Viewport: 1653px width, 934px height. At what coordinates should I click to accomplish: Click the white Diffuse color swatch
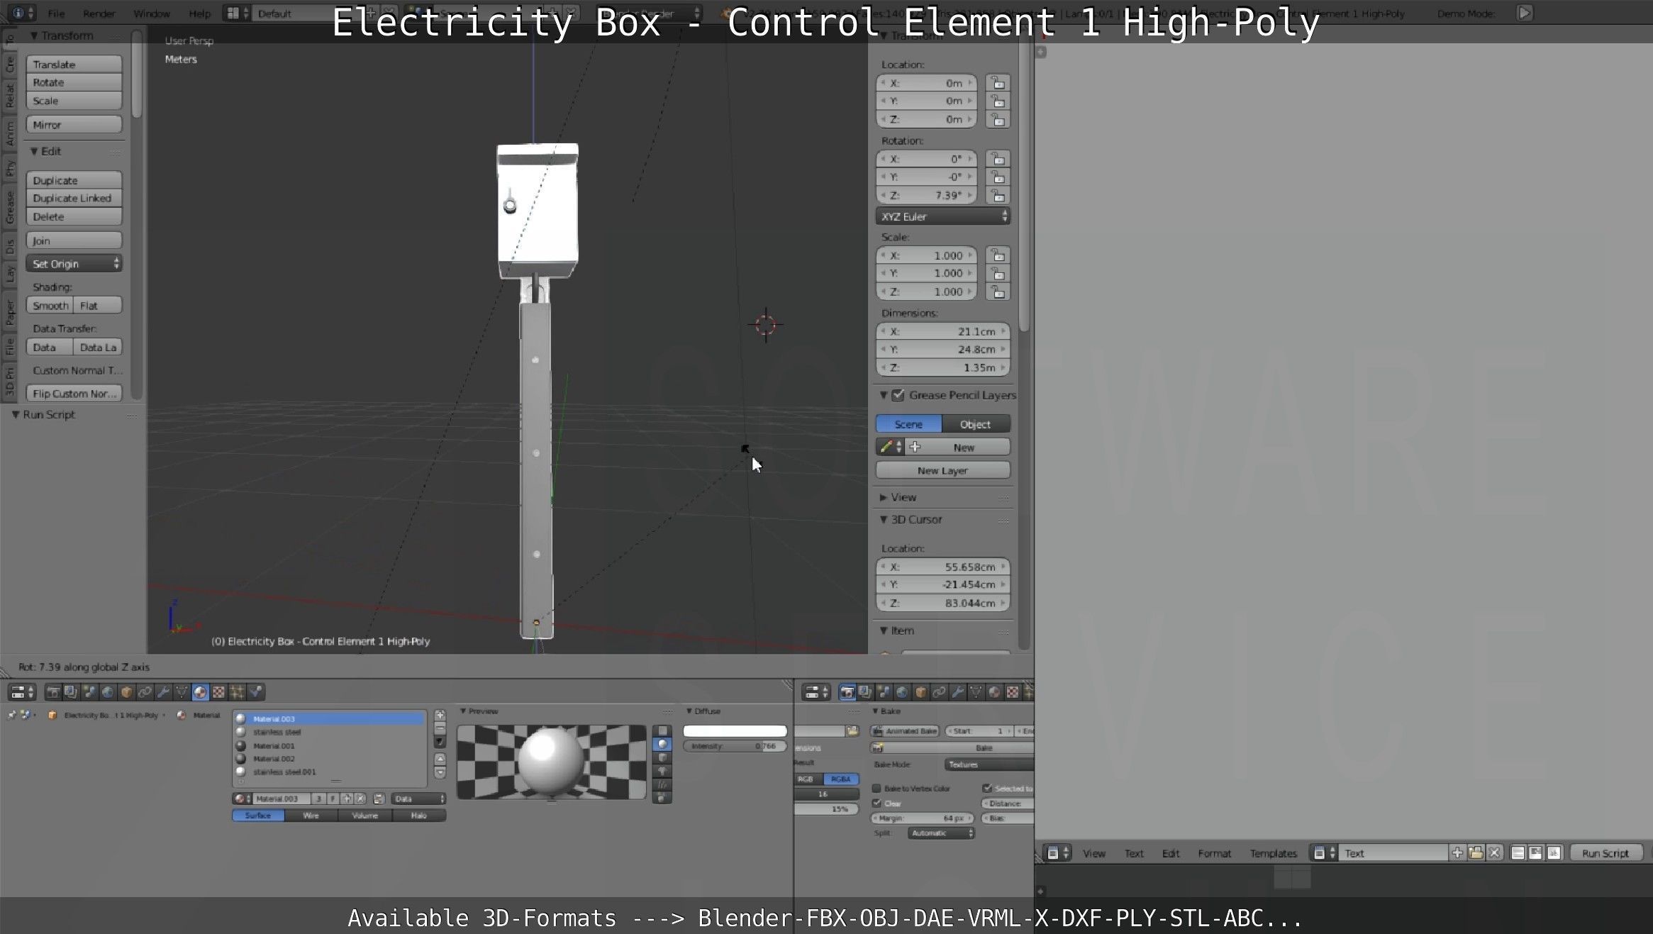735,731
